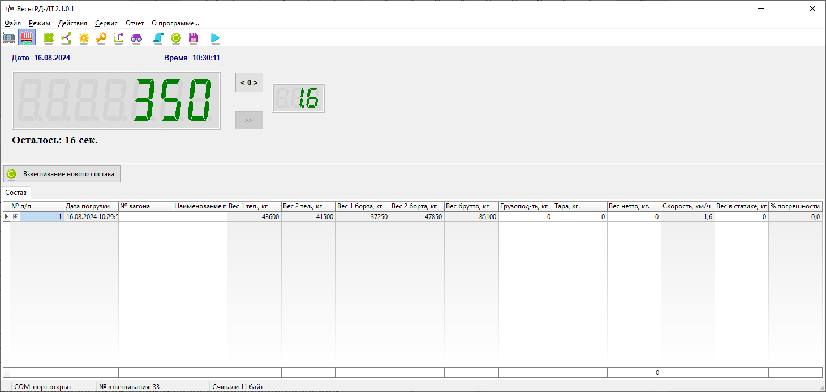
Task: Open the green branching nodes tool
Action: click(x=66, y=38)
